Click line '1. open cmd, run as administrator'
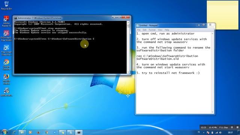240x135 pixels. point(165,33)
